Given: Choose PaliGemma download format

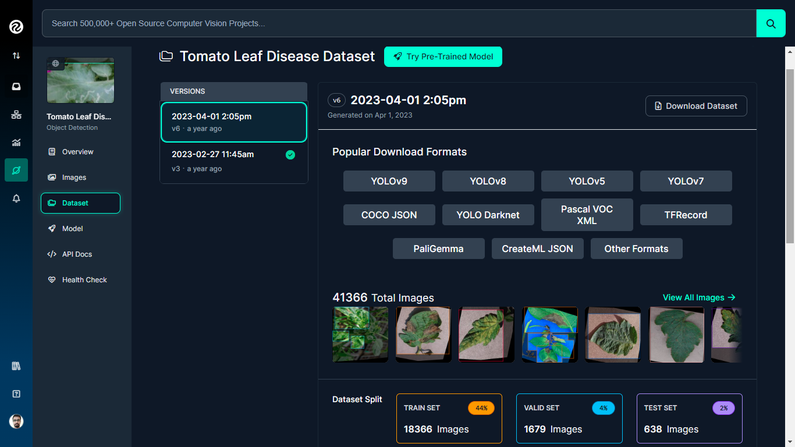Looking at the screenshot, I should (x=439, y=249).
